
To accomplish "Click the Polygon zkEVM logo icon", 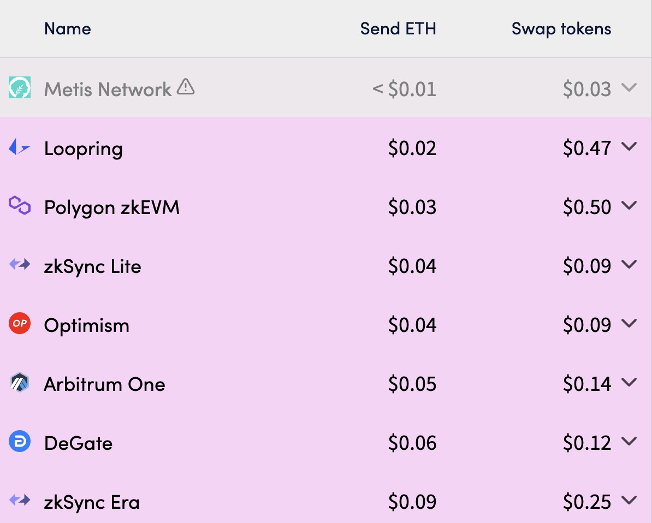I will point(20,206).
